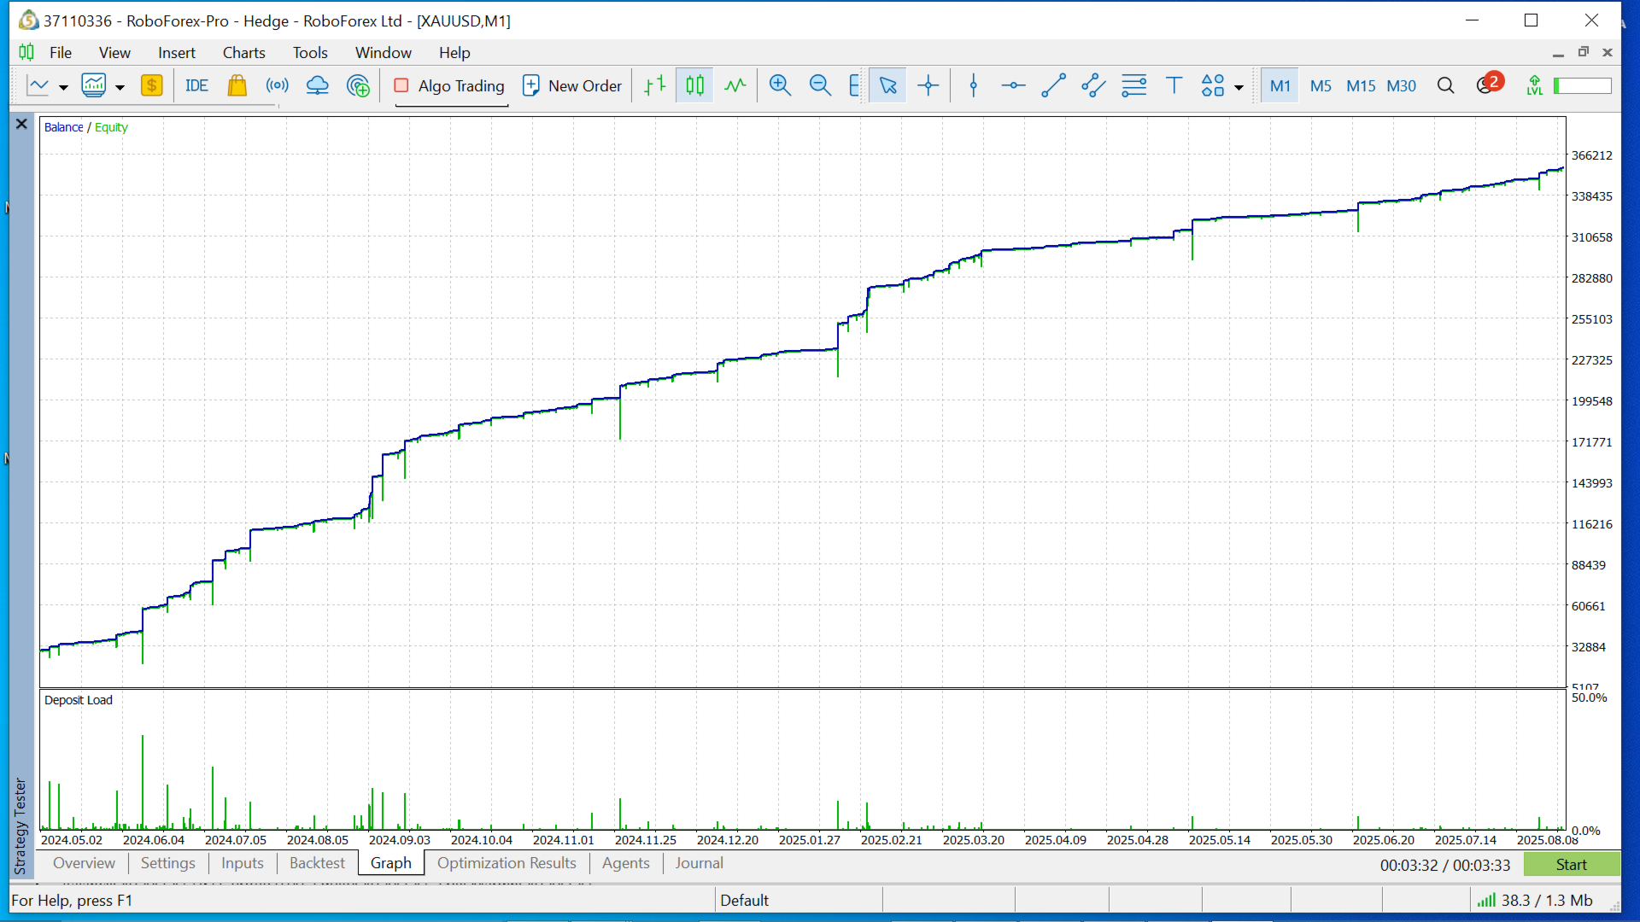Restore the inner chart window

pos(1583,52)
